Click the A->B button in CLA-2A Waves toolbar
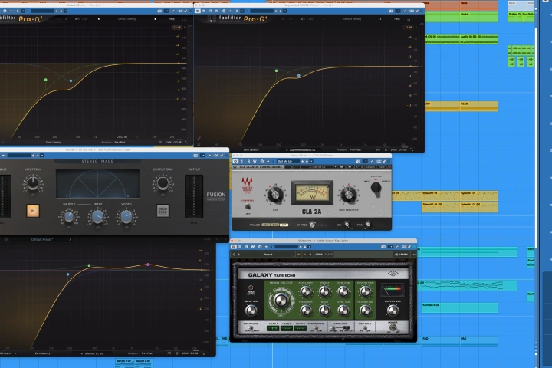Viewport: 552px width, 368px height. (x=359, y=167)
